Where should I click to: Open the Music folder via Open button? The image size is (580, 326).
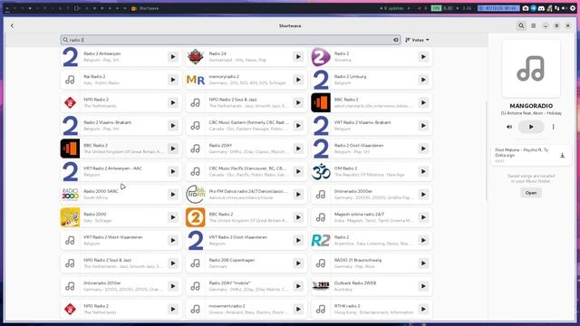pyautogui.click(x=531, y=193)
